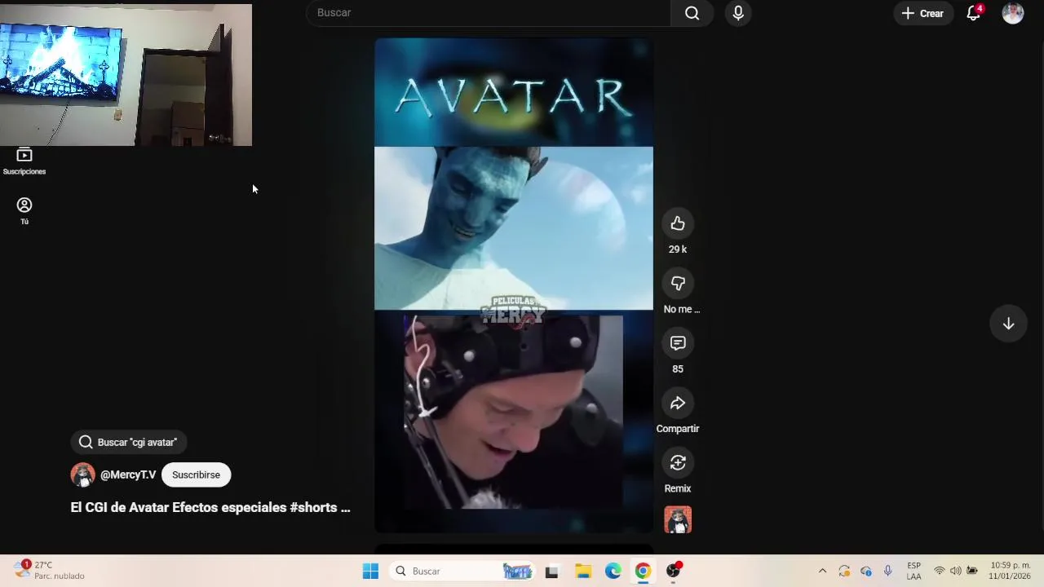Launch Microsoft Edge from taskbar

coord(613,572)
